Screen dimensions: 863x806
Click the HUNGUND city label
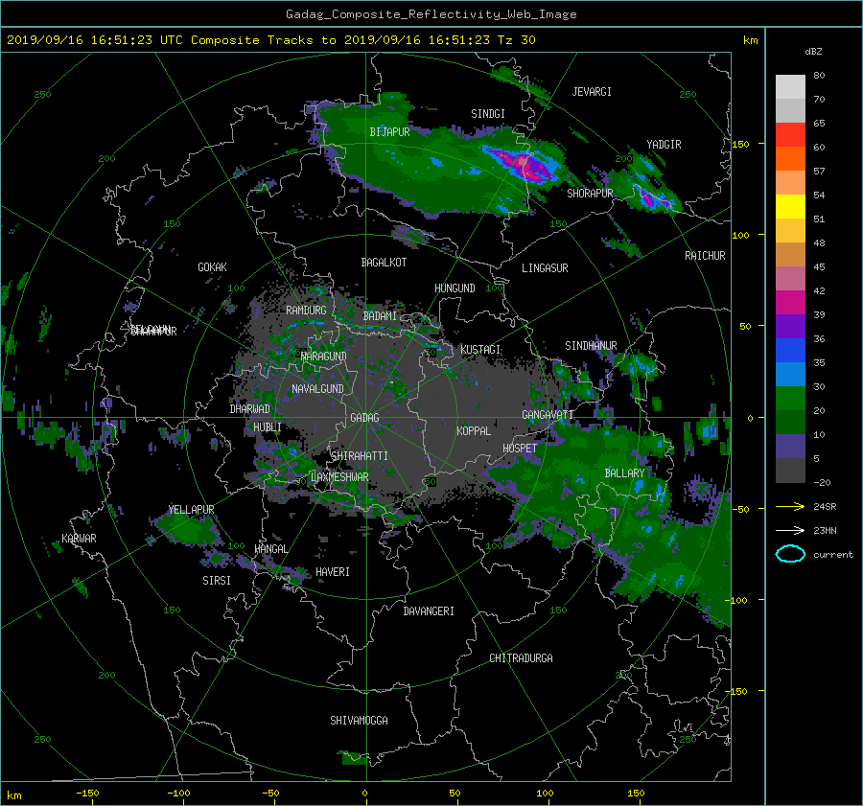[x=455, y=288]
